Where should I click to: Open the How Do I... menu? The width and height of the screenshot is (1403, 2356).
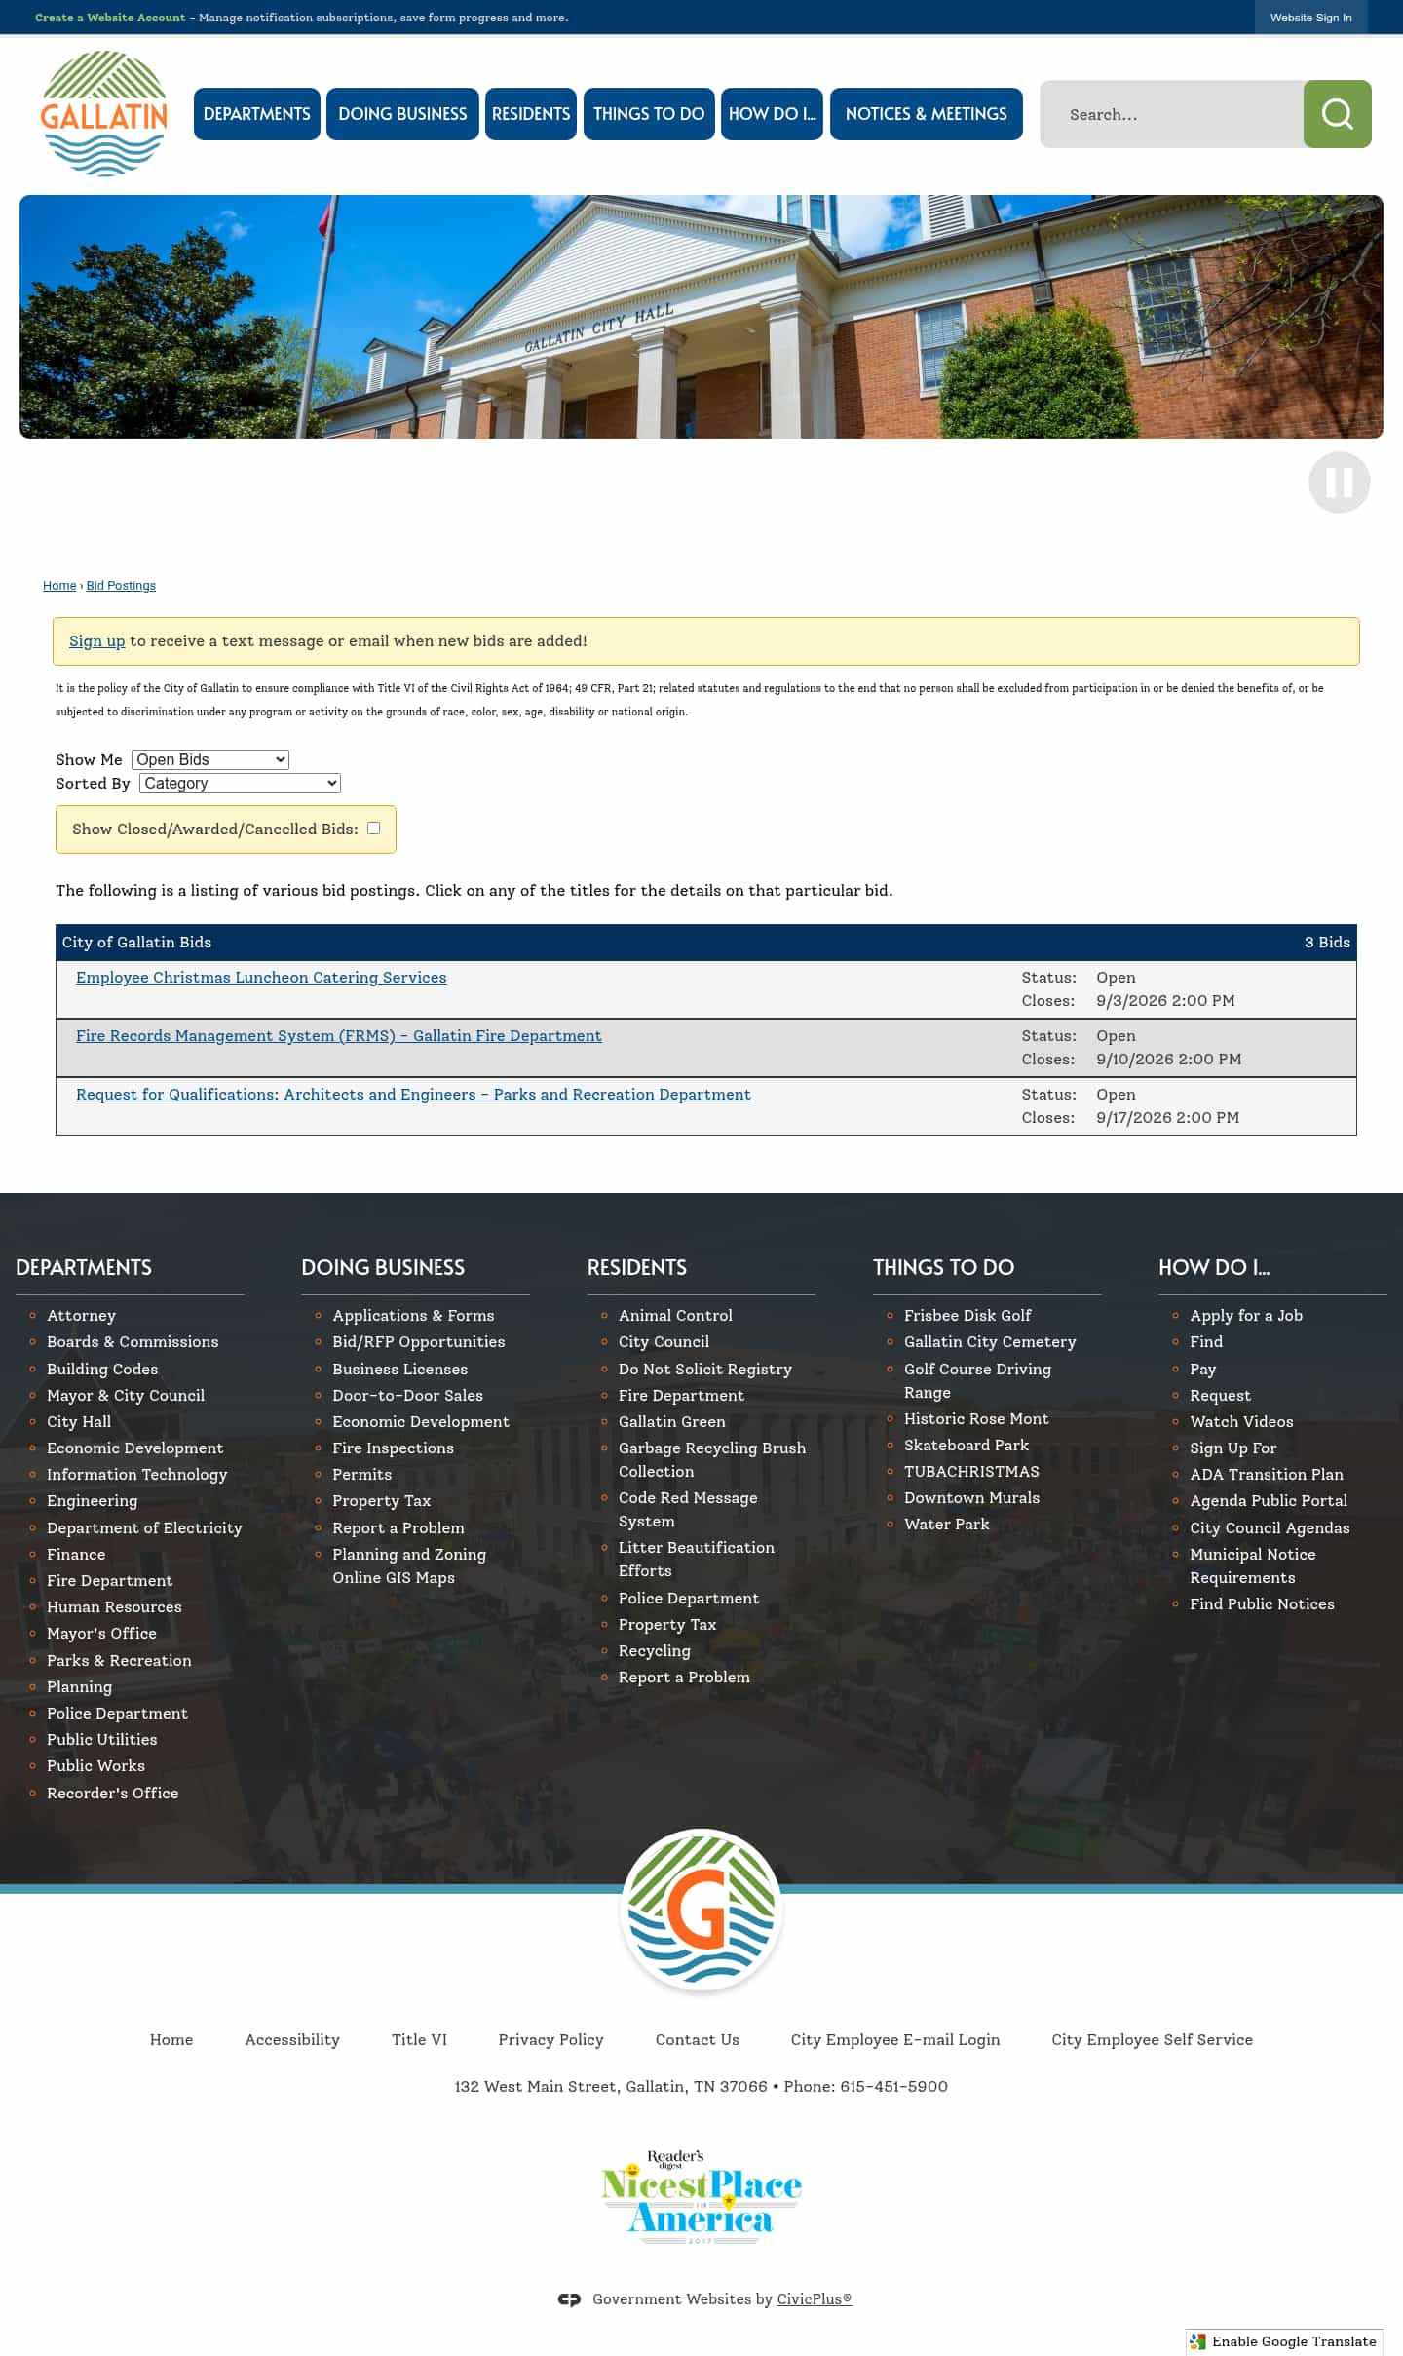[x=772, y=114]
